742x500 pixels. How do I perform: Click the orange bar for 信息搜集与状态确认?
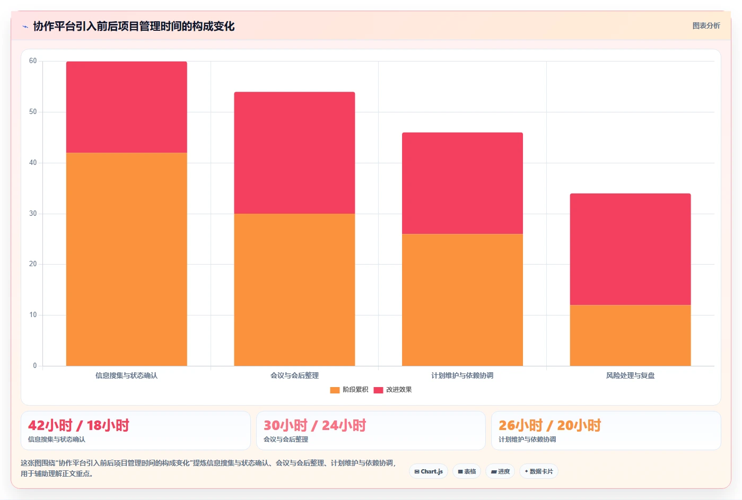pos(126,259)
